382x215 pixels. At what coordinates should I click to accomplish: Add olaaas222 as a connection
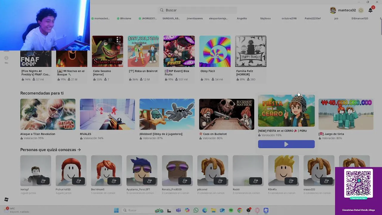coord(327,181)
